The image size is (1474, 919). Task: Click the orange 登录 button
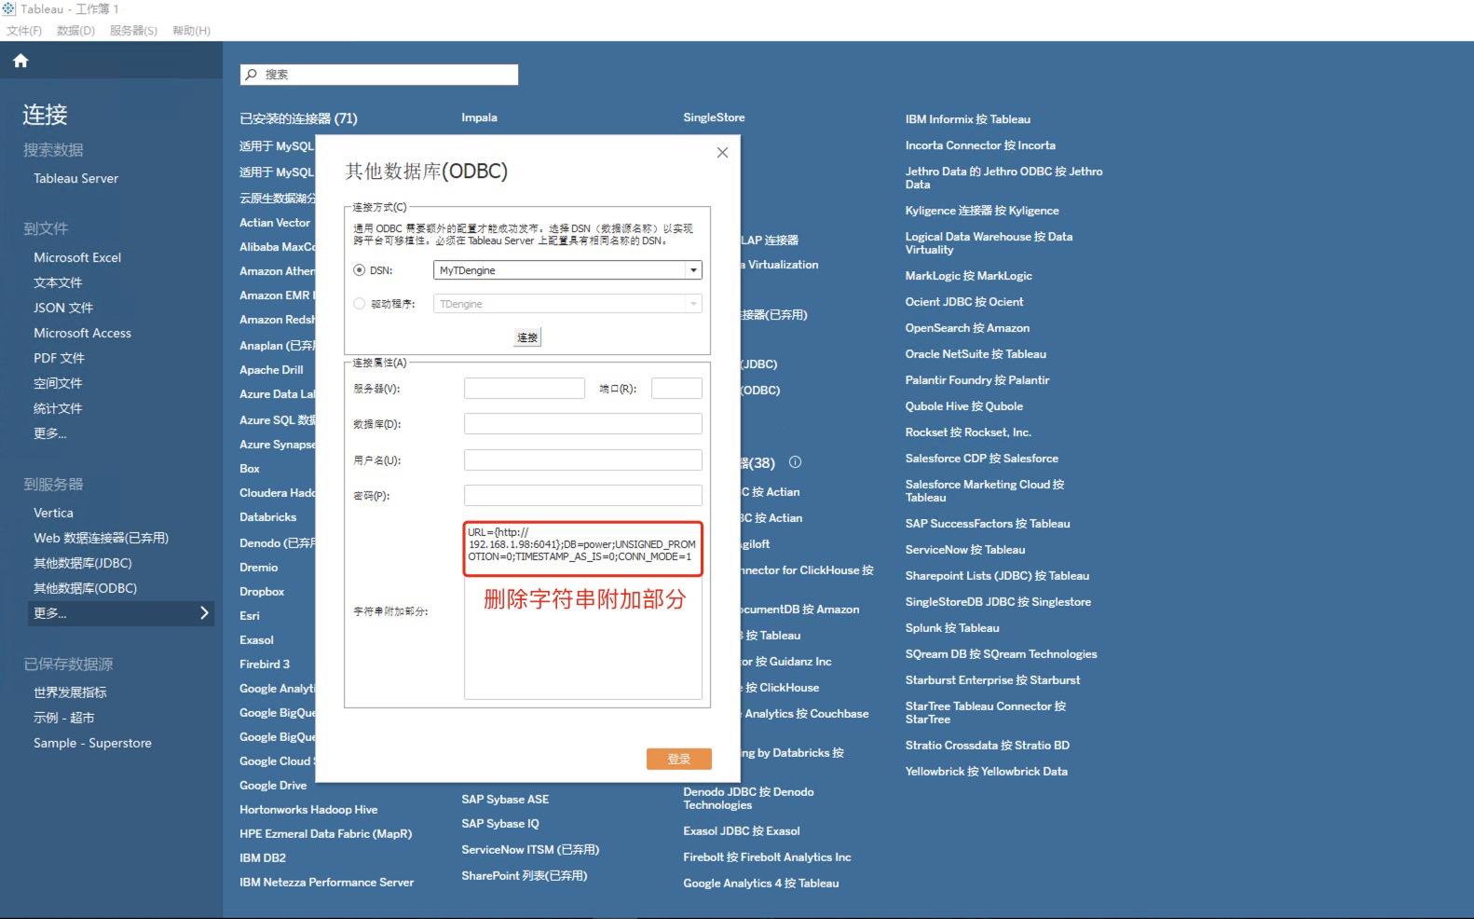point(678,759)
